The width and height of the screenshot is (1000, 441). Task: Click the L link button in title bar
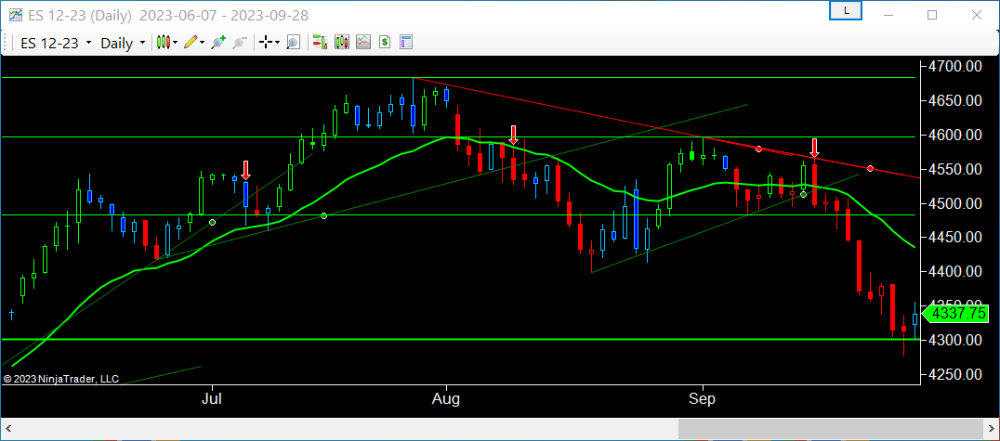click(x=846, y=11)
